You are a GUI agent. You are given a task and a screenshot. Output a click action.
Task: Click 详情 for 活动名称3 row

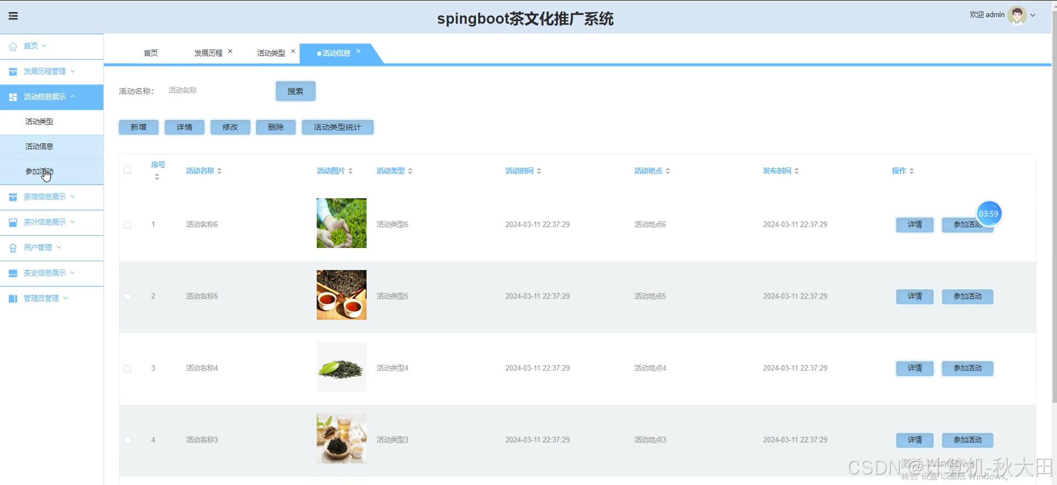(x=915, y=440)
